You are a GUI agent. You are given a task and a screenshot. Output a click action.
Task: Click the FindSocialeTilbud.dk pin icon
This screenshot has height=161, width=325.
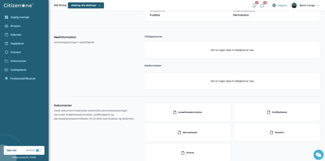6,79
